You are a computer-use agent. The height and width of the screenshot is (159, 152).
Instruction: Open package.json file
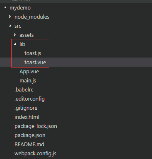[x=30, y=135]
